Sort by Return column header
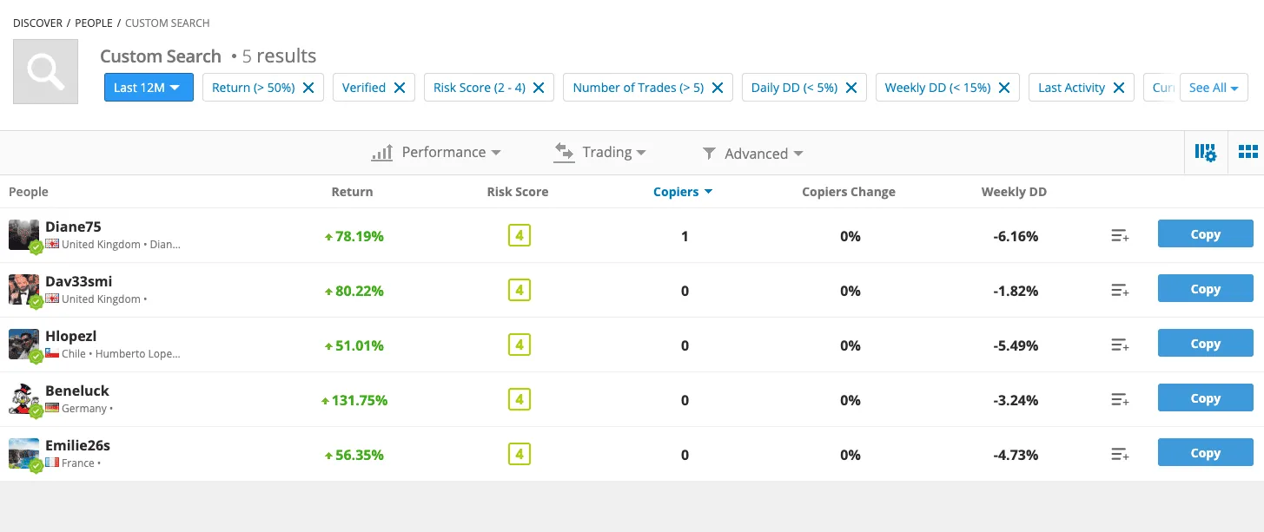The height and width of the screenshot is (532, 1264). (352, 192)
